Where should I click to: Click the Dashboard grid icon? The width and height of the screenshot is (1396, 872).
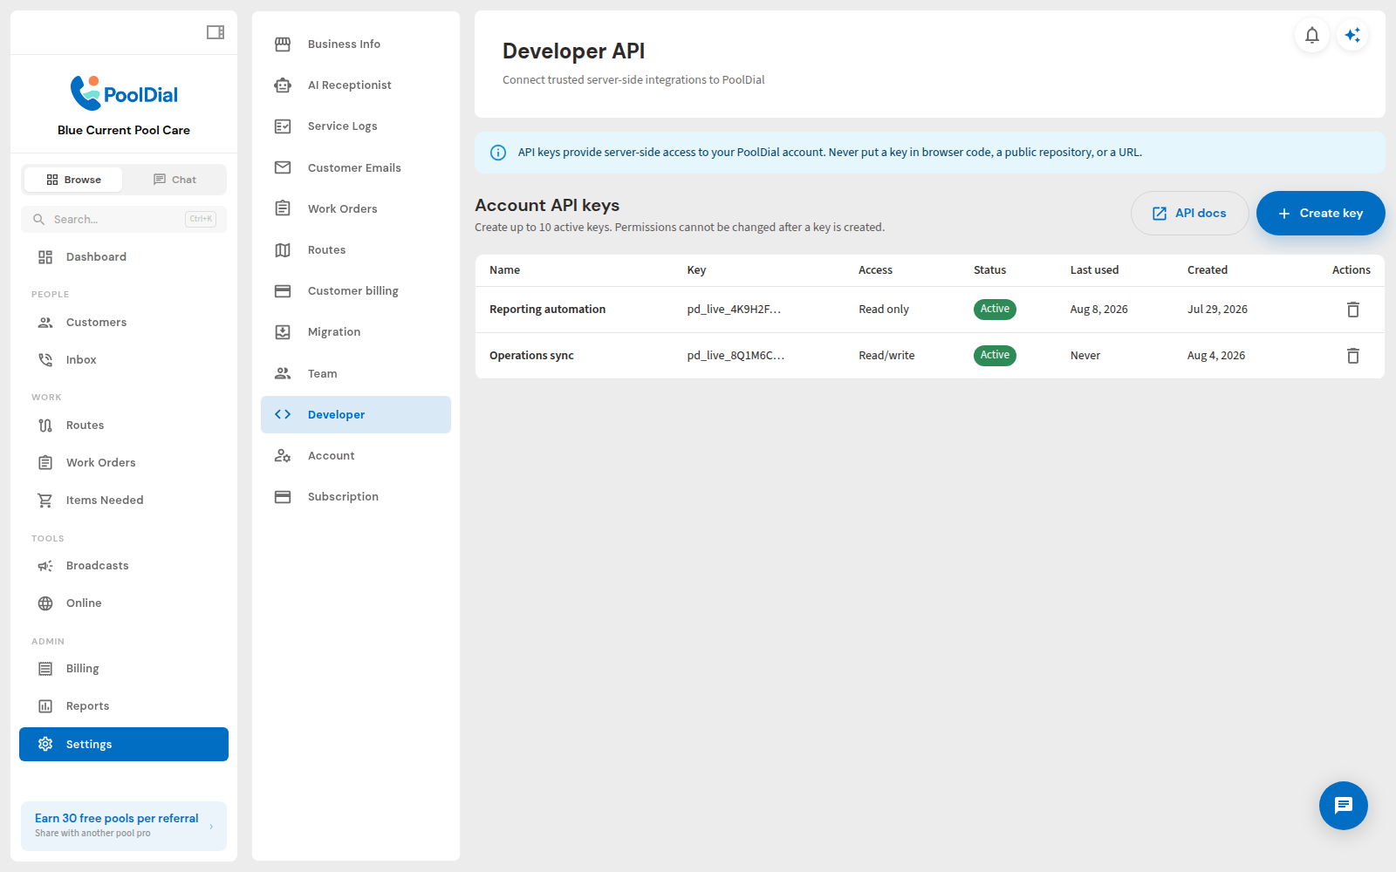(45, 257)
